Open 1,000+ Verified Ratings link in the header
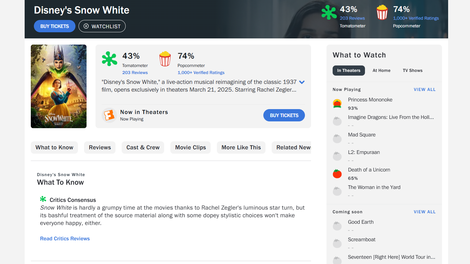 (416, 18)
